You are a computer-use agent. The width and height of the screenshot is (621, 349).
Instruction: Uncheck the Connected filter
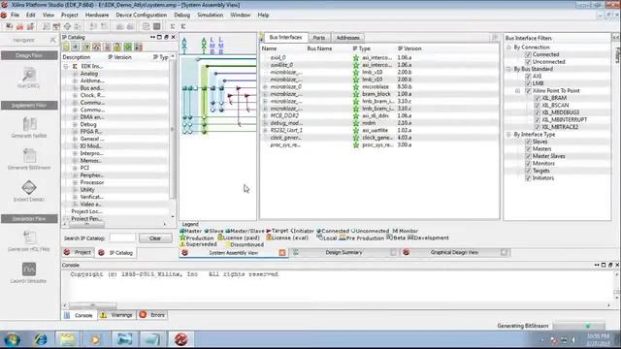(528, 54)
